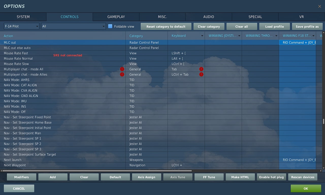This screenshot has width=325, height=195.
Task: Click the up arrow of the vertical scrollbar
Action: coord(323,33)
